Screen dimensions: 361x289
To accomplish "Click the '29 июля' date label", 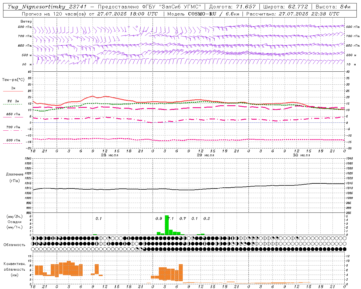I will (x=206, y=155).
